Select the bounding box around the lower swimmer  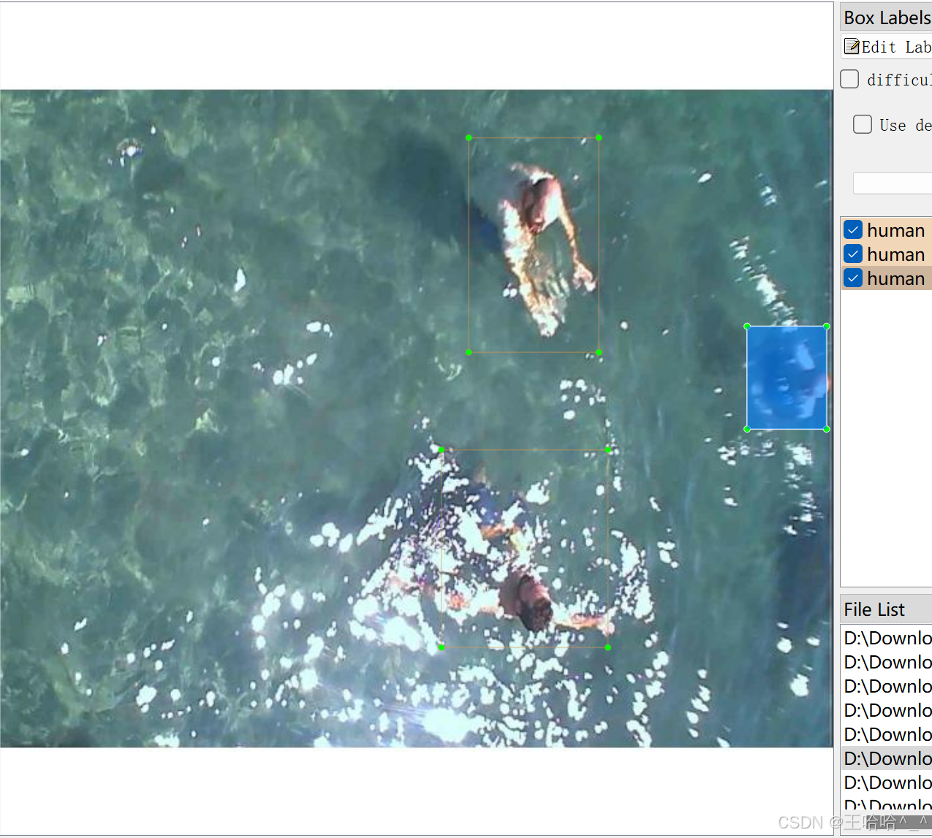click(x=525, y=549)
